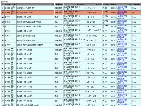Screen dimensions: 142x106
Task: Open the crm link in row 0
Action: [x=122, y=8]
